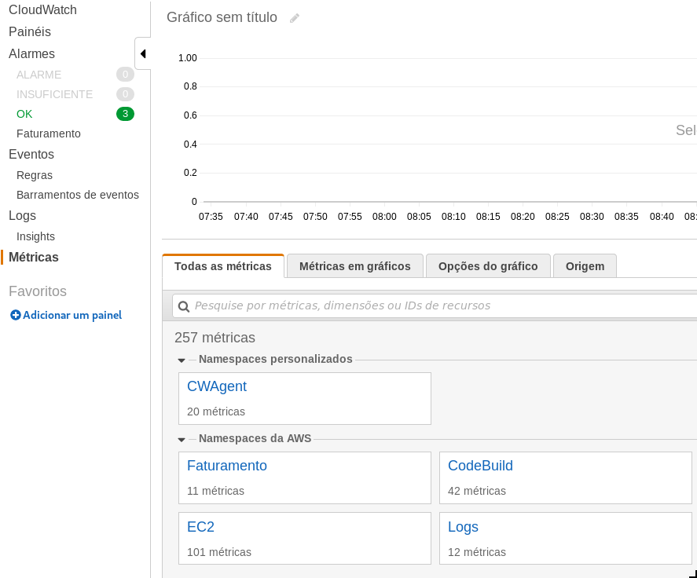Open the Opções do gráfico tab
The height and width of the screenshot is (578, 697).
click(488, 266)
